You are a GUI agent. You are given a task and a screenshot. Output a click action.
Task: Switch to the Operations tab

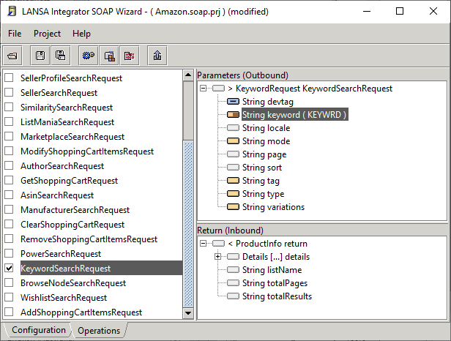pyautogui.click(x=99, y=330)
